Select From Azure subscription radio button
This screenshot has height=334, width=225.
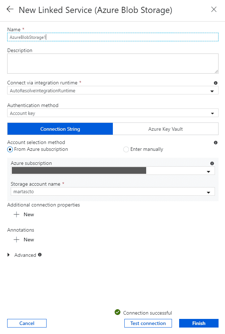point(10,149)
